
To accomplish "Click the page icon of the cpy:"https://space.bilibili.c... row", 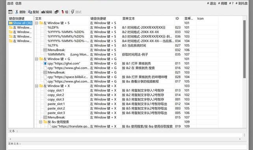I will [x=45, y=77].
